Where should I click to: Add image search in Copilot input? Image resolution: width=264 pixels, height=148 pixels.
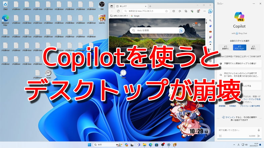220,136
